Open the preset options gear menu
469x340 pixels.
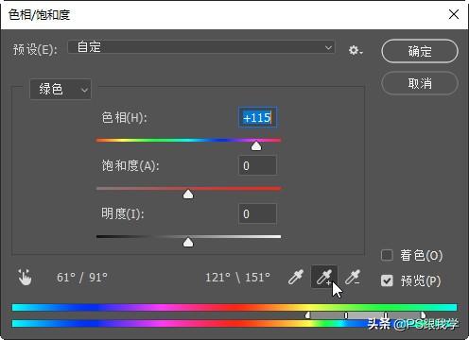point(356,50)
